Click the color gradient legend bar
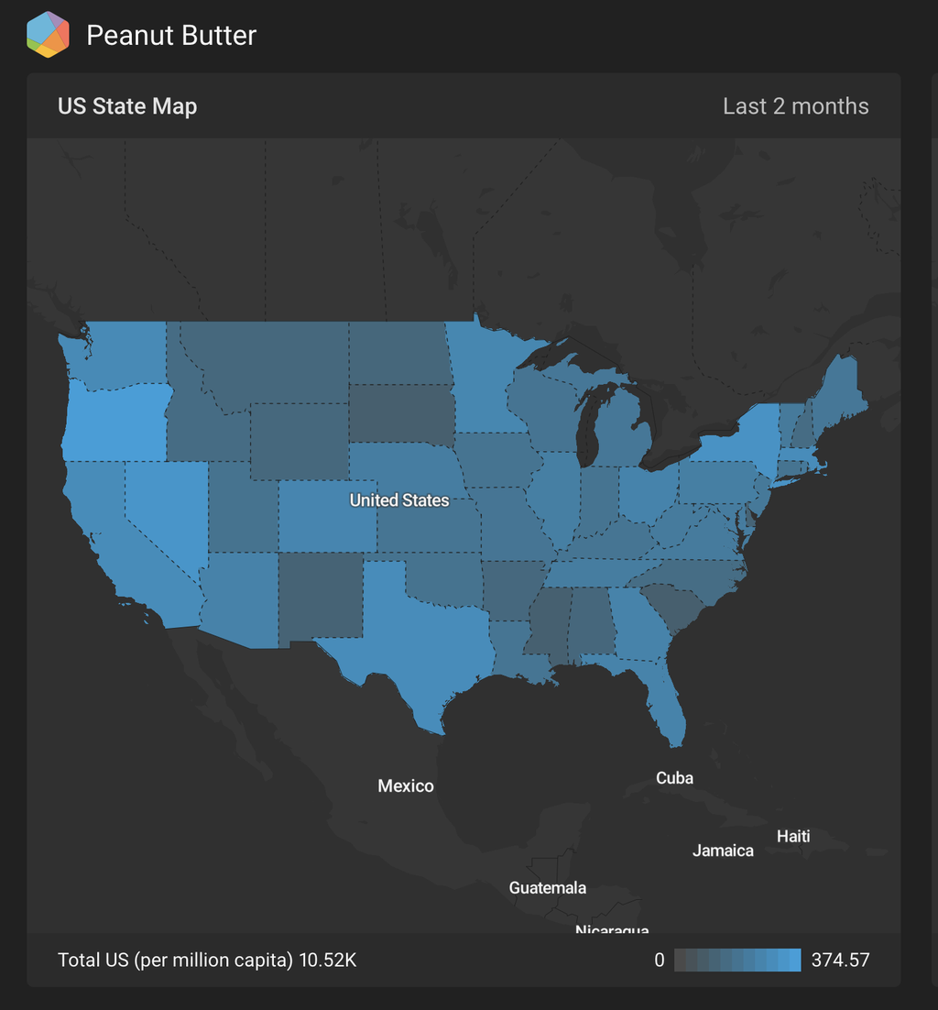This screenshot has width=938, height=1010. [737, 960]
